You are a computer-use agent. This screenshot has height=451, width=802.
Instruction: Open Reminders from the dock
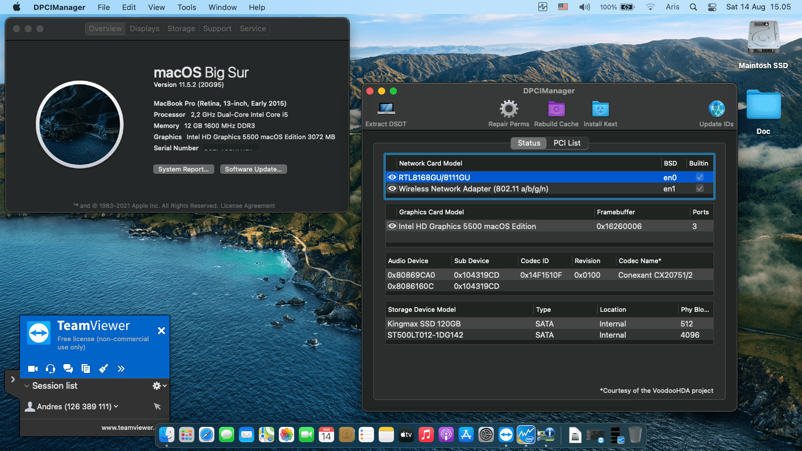(366, 435)
